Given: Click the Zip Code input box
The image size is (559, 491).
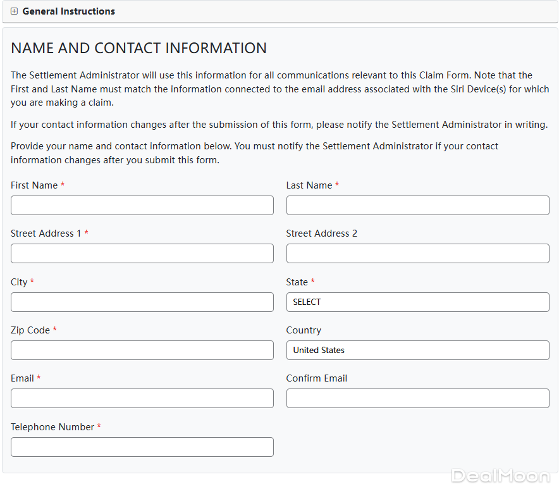Looking at the screenshot, I should click(142, 350).
